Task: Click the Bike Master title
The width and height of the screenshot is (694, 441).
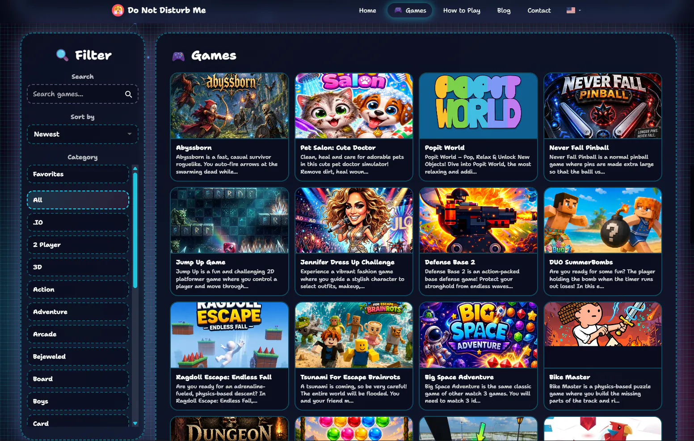Action: [x=569, y=377]
